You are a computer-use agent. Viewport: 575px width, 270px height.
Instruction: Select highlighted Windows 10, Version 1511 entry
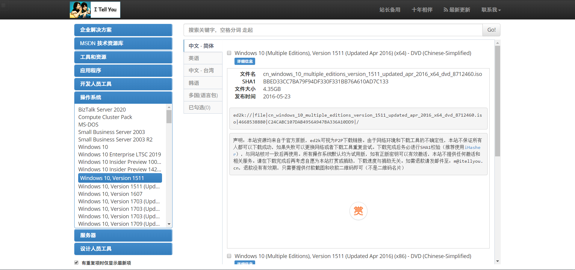pyautogui.click(x=120, y=178)
